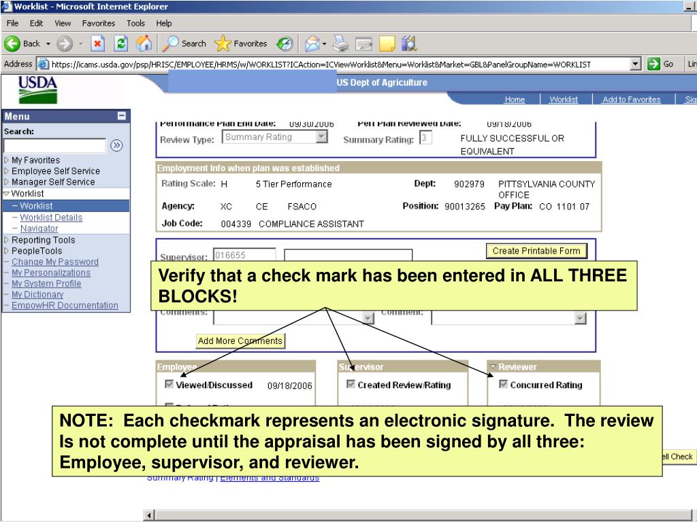Image resolution: width=697 pixels, height=522 pixels.
Task: Click the green Go arrow button
Action: point(653,64)
